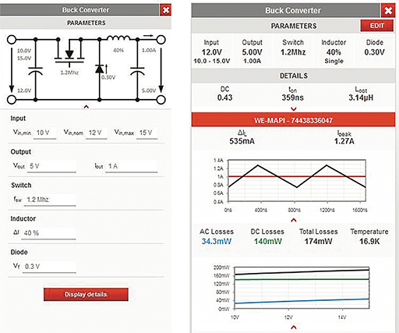Edit the Vin,nom 12 V field
Image resolution: width=399 pixels, height=333 pixels.
tap(97, 133)
